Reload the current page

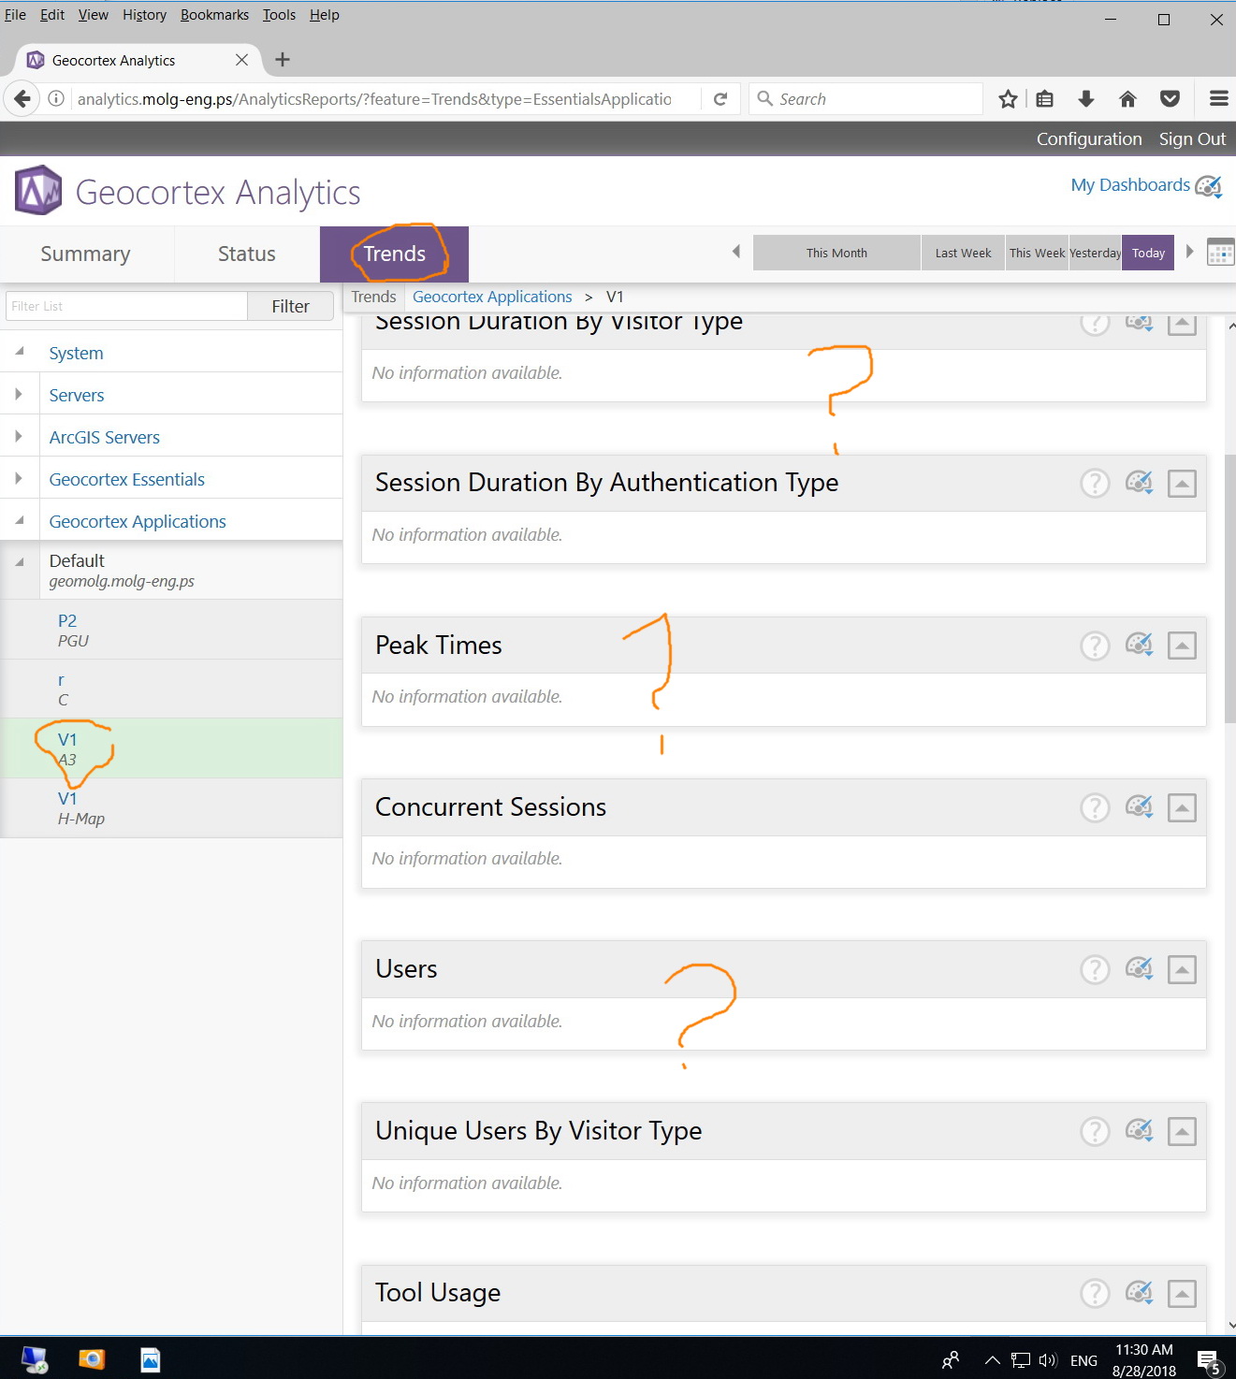coord(720,99)
